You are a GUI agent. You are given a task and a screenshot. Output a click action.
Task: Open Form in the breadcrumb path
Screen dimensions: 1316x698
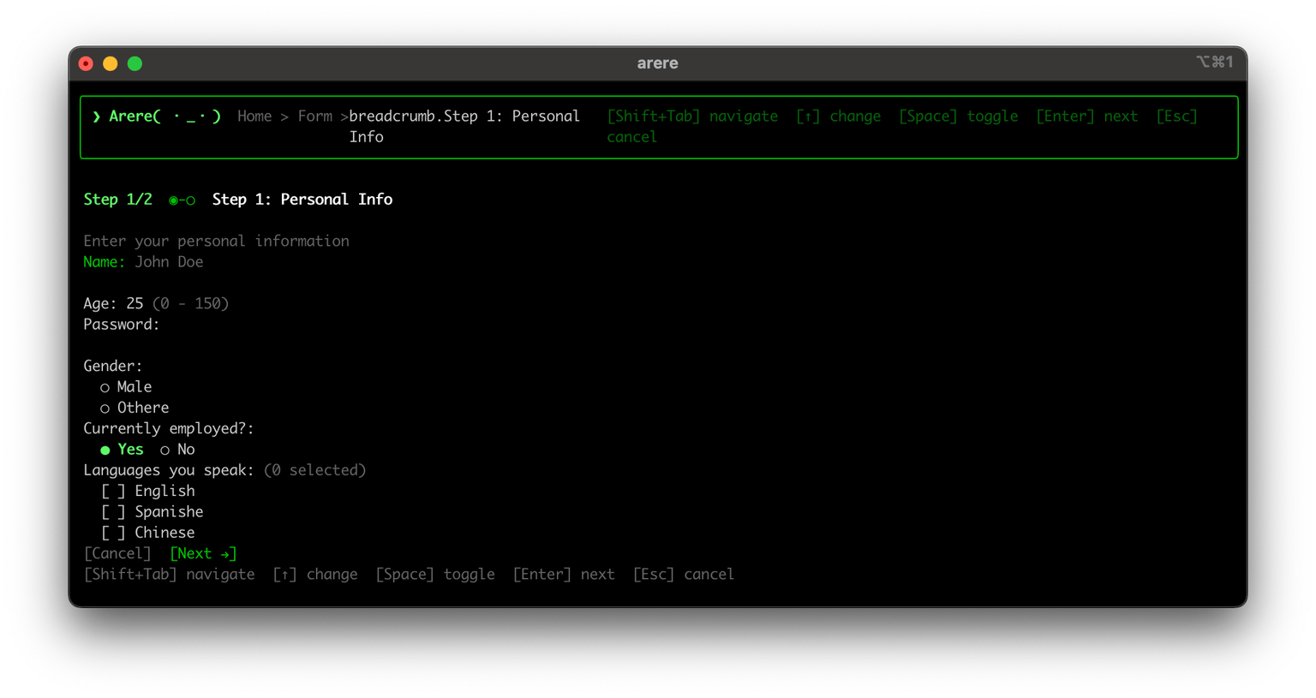point(314,116)
